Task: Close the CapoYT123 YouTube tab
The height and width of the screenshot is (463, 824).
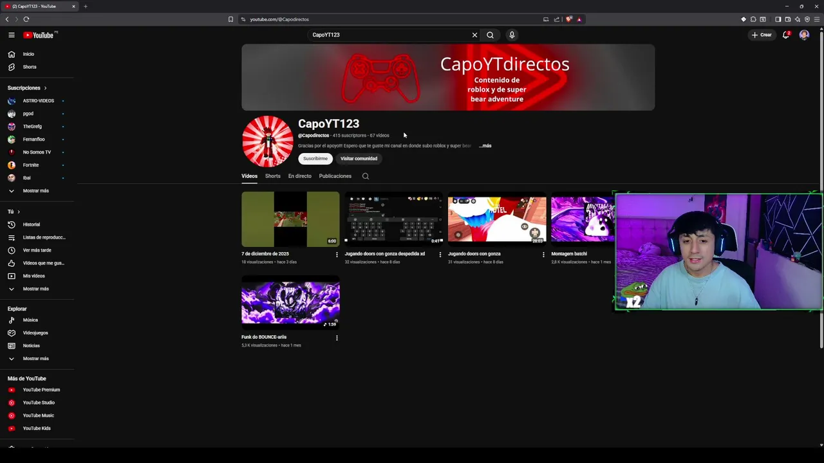Action: point(73,6)
